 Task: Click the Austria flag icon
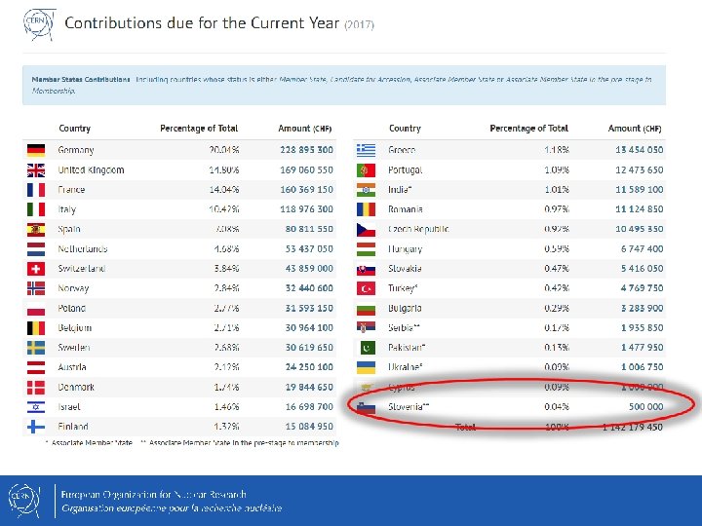click(x=36, y=367)
